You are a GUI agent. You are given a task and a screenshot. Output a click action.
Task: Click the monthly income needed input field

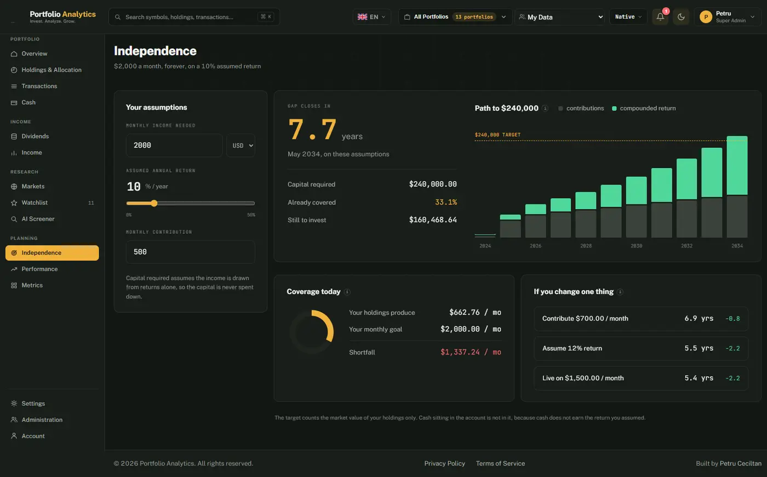pyautogui.click(x=174, y=146)
